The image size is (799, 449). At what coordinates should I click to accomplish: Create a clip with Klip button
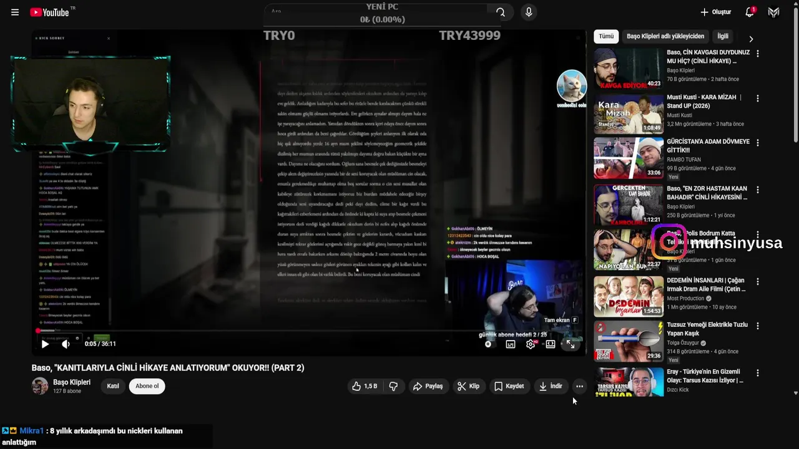tap(468, 386)
